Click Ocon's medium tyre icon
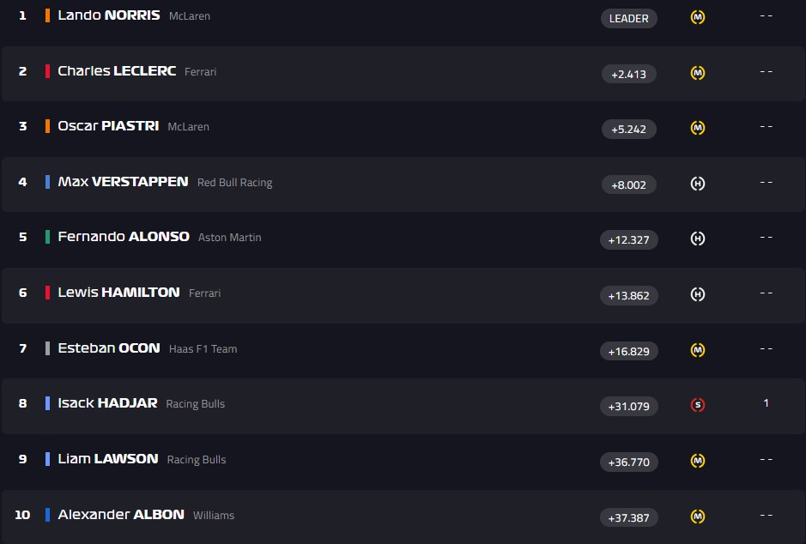Screen dimensions: 806x544 698,350
